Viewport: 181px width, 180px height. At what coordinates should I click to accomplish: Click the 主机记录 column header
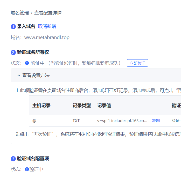[x=41, y=106]
